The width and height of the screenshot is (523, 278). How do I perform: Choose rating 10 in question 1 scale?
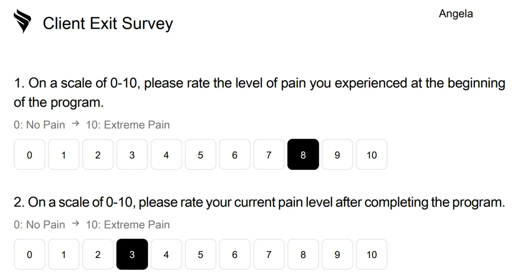[372, 155]
